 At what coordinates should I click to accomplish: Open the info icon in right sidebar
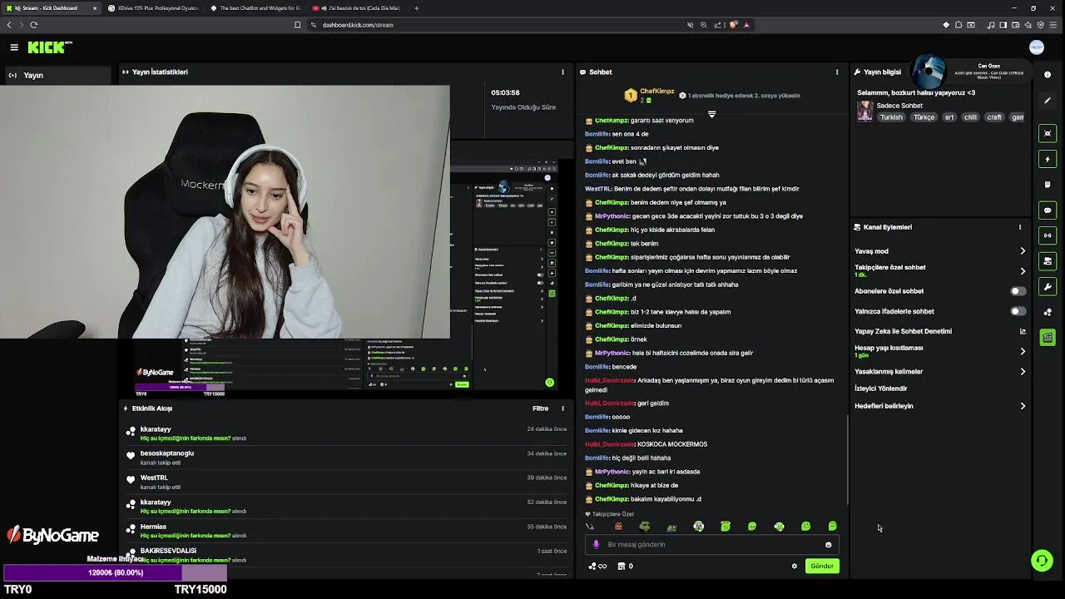(x=1048, y=74)
